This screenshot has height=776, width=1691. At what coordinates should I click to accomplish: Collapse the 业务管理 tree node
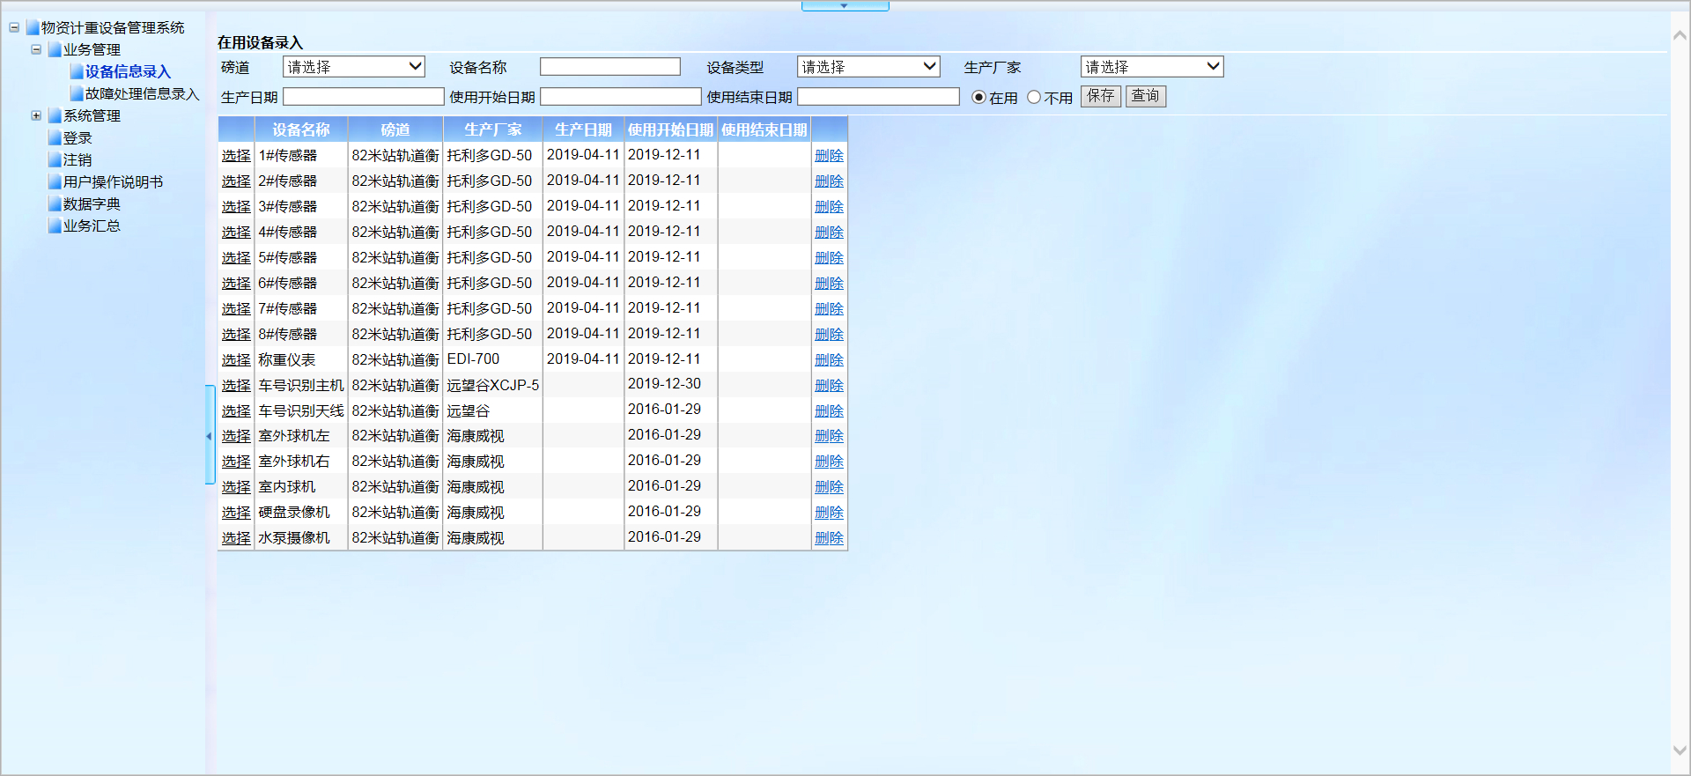click(36, 49)
